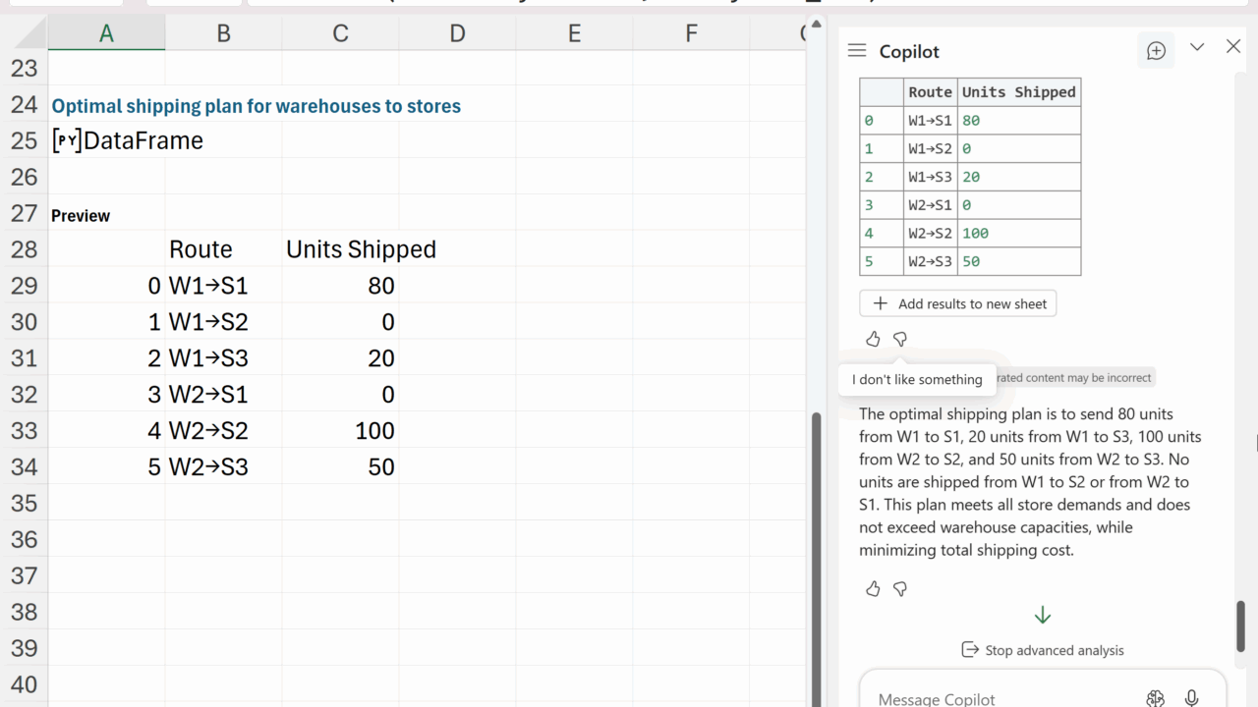1258x707 pixels.
Task: Stop advanced analysis
Action: tap(1043, 650)
